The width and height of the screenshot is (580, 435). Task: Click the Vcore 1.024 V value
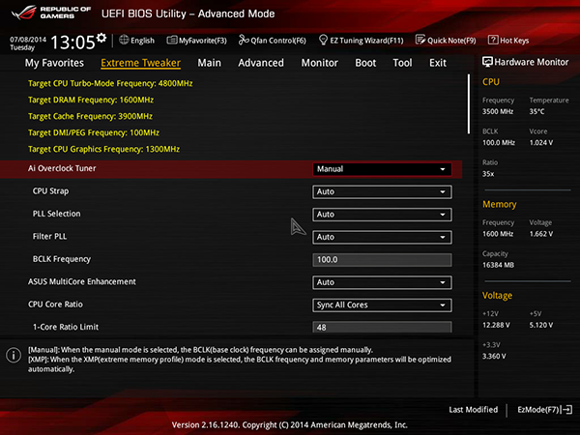[541, 142]
